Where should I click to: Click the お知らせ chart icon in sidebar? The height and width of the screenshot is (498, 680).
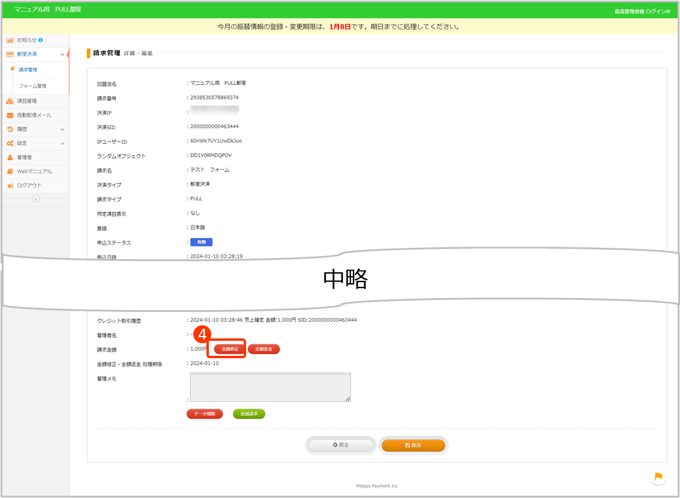(10, 40)
